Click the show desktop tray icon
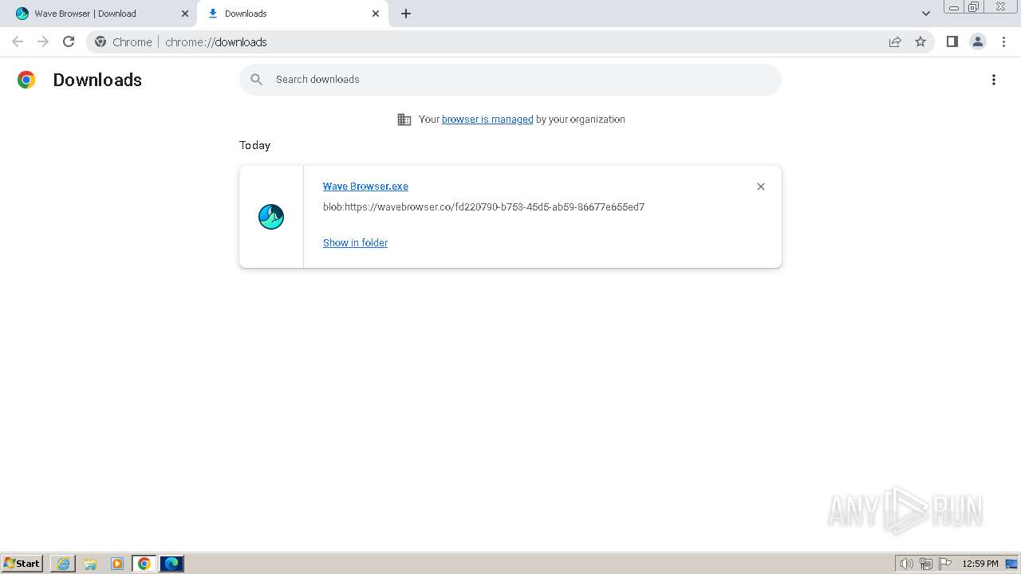Screen dimensions: 1021x574 click(x=1011, y=564)
